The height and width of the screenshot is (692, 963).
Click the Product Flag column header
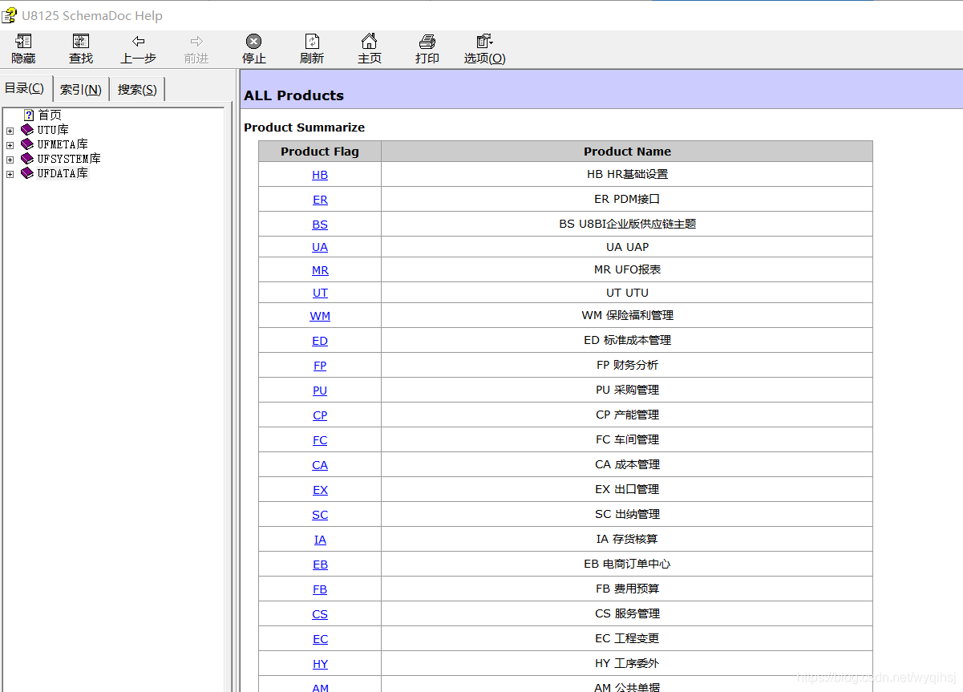[x=320, y=152]
